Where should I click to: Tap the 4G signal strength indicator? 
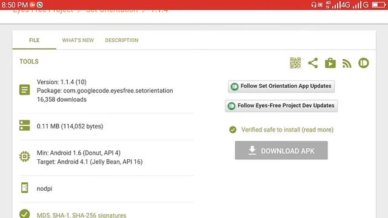click(x=341, y=5)
